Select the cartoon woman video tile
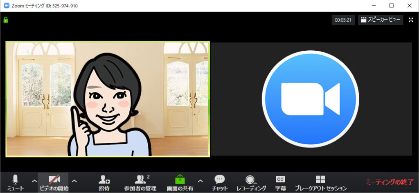The width and height of the screenshot is (419, 193). pyautogui.click(x=108, y=99)
